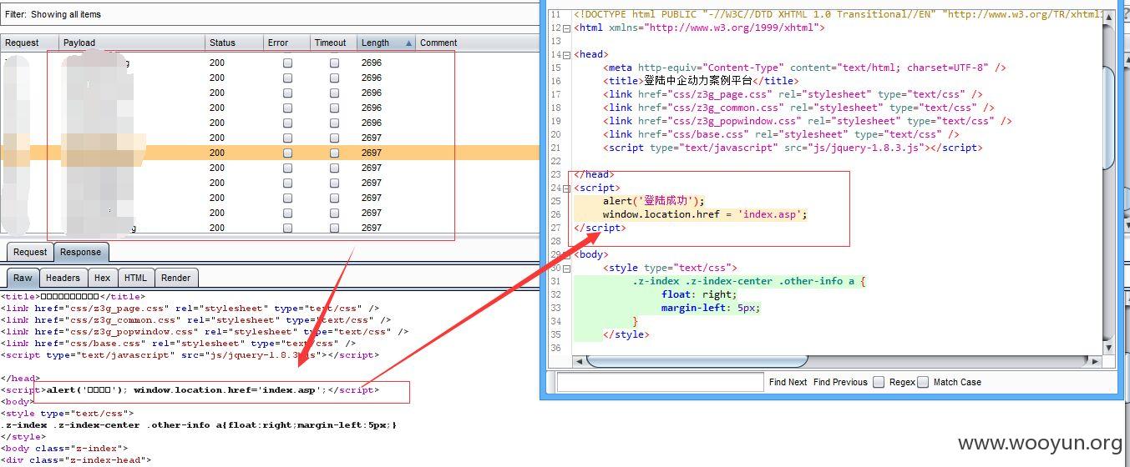Click the Length column sort arrow
Viewport: 1130px width, 467px height.
click(x=408, y=43)
